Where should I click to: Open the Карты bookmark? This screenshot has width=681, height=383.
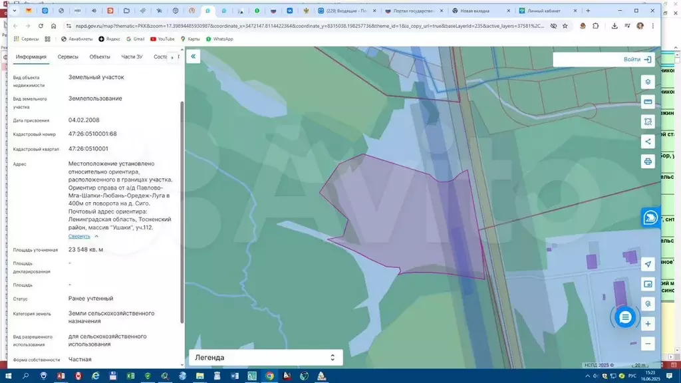[190, 39]
